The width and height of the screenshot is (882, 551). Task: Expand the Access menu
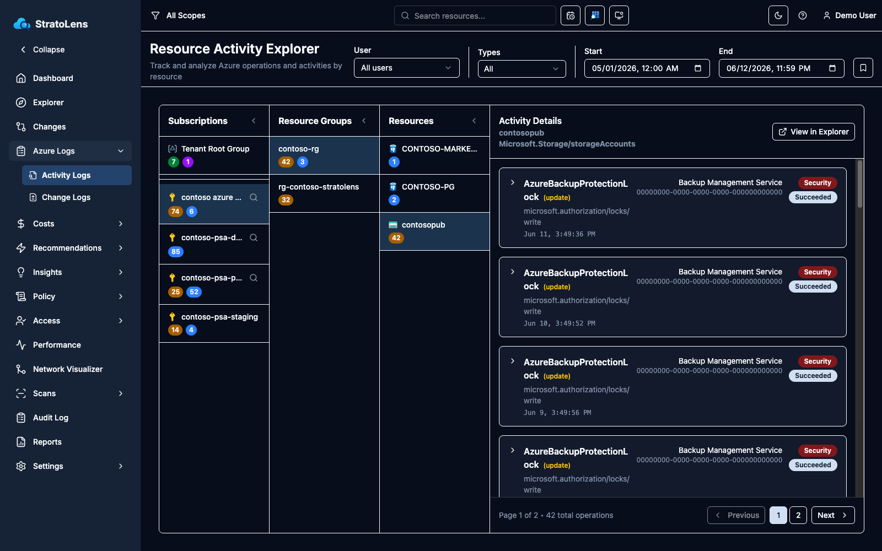[71, 321]
